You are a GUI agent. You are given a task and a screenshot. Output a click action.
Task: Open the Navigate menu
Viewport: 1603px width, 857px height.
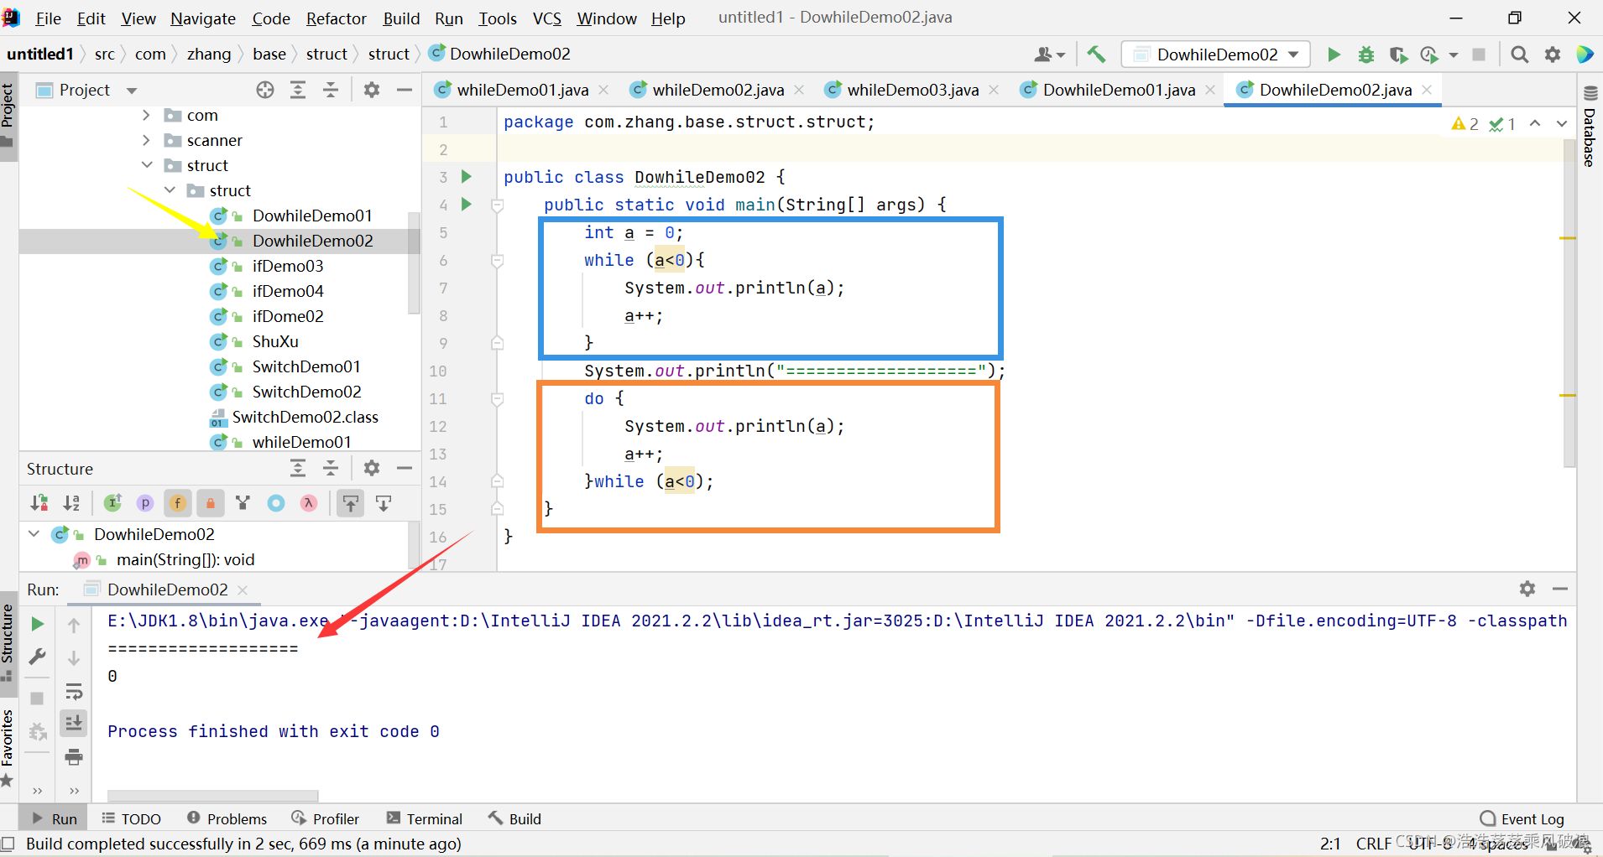coord(202,18)
